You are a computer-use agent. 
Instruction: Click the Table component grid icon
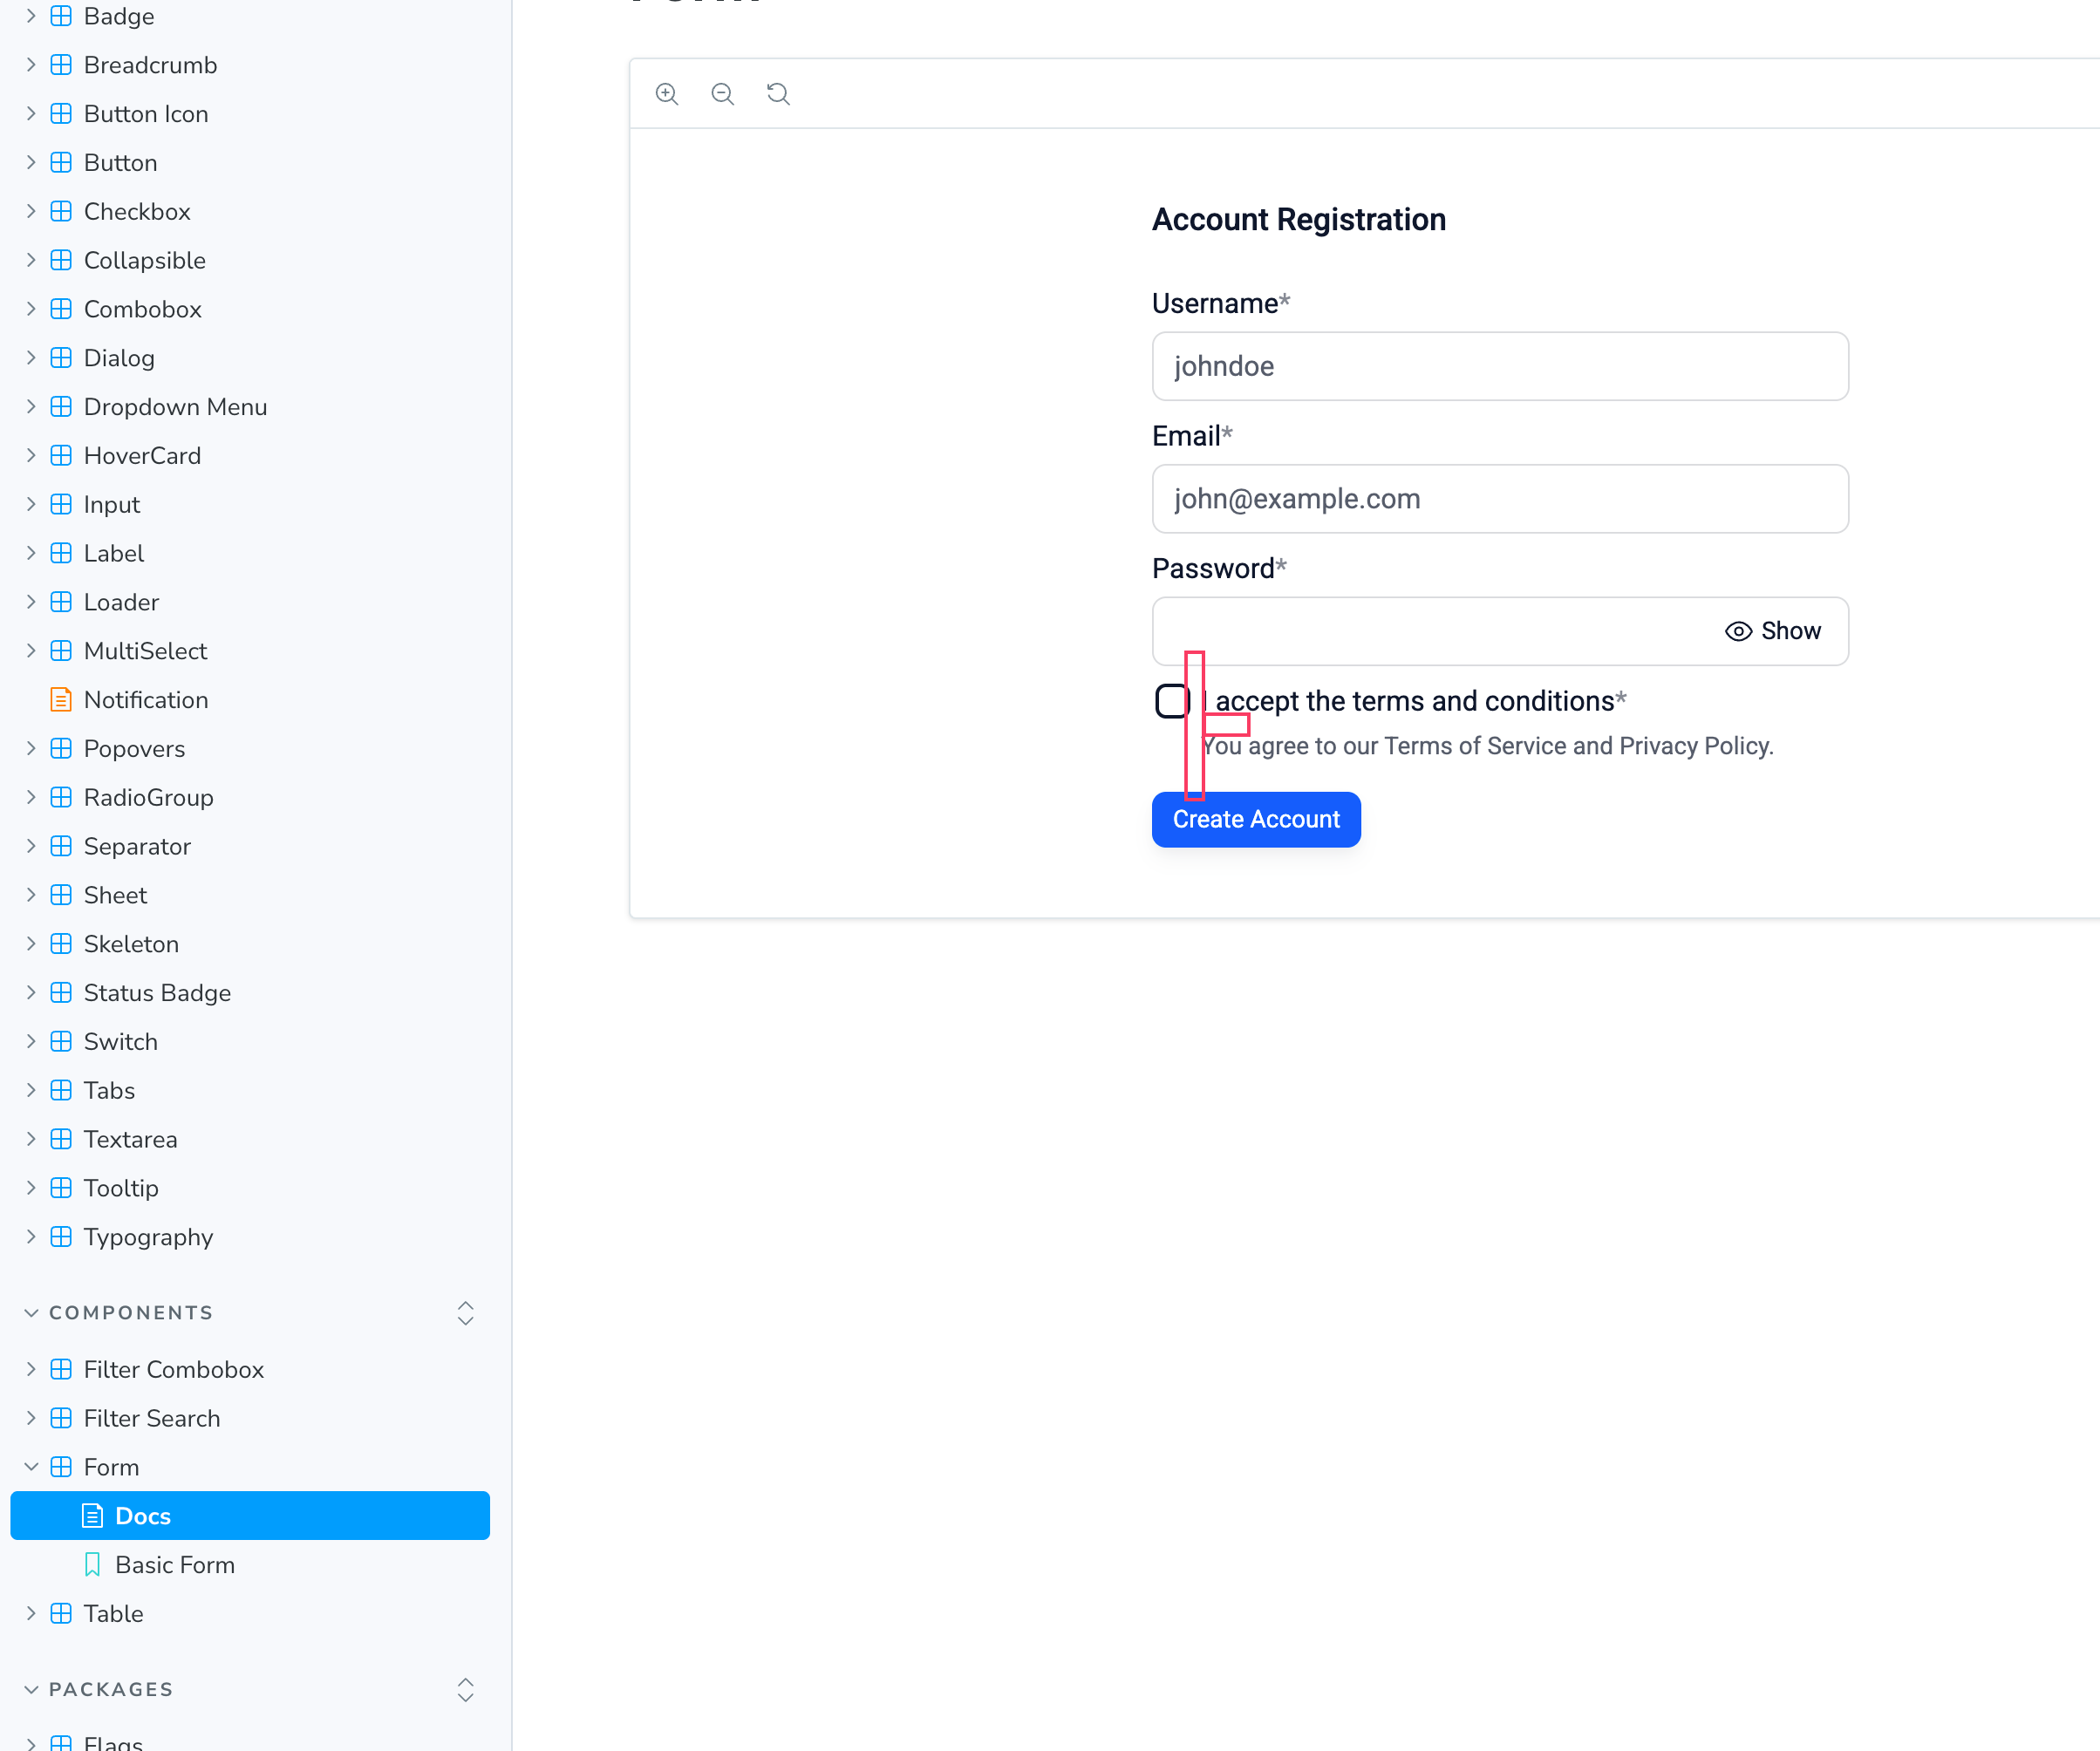tap(61, 1614)
